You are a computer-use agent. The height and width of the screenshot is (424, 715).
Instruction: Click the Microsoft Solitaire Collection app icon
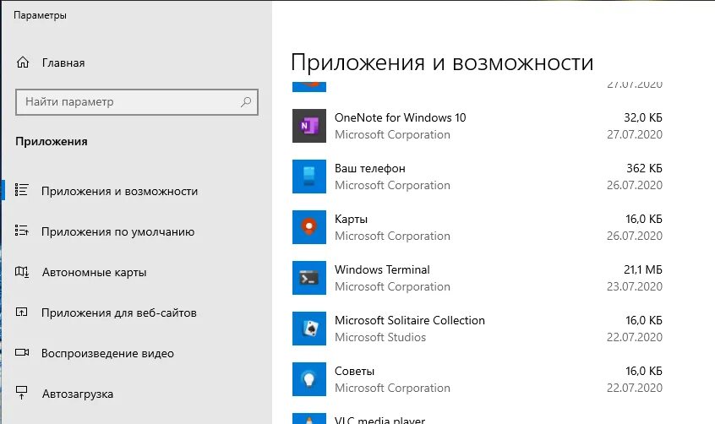pyautogui.click(x=309, y=329)
